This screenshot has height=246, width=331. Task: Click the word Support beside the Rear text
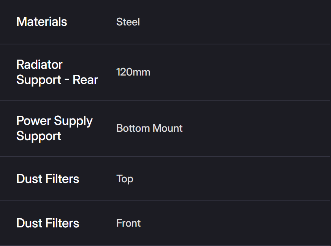point(39,80)
